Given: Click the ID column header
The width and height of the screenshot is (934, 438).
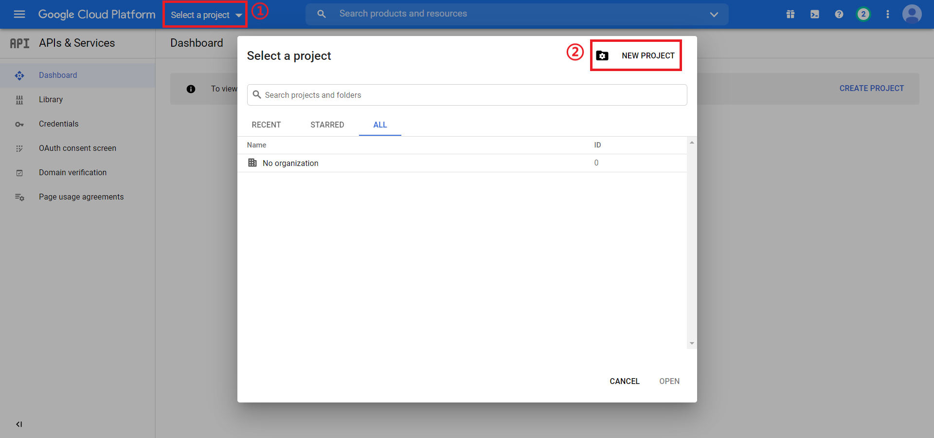Looking at the screenshot, I should click(597, 145).
